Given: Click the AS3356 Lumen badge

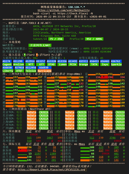Looking at the screenshot, I should point(62,63).
